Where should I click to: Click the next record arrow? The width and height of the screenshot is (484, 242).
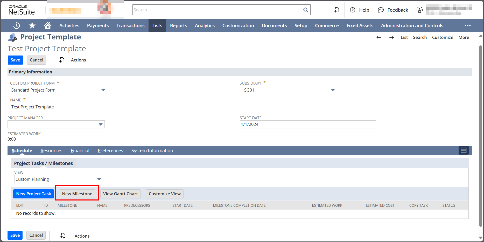391,37
